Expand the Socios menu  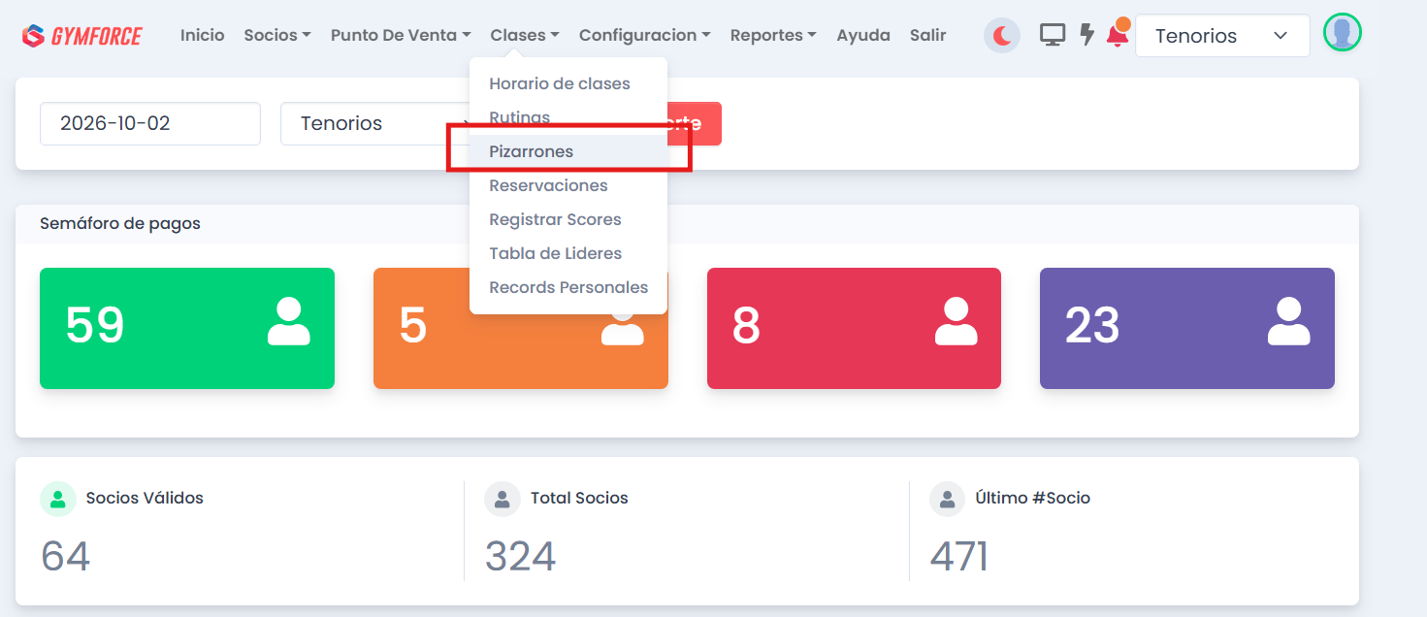pyautogui.click(x=277, y=35)
